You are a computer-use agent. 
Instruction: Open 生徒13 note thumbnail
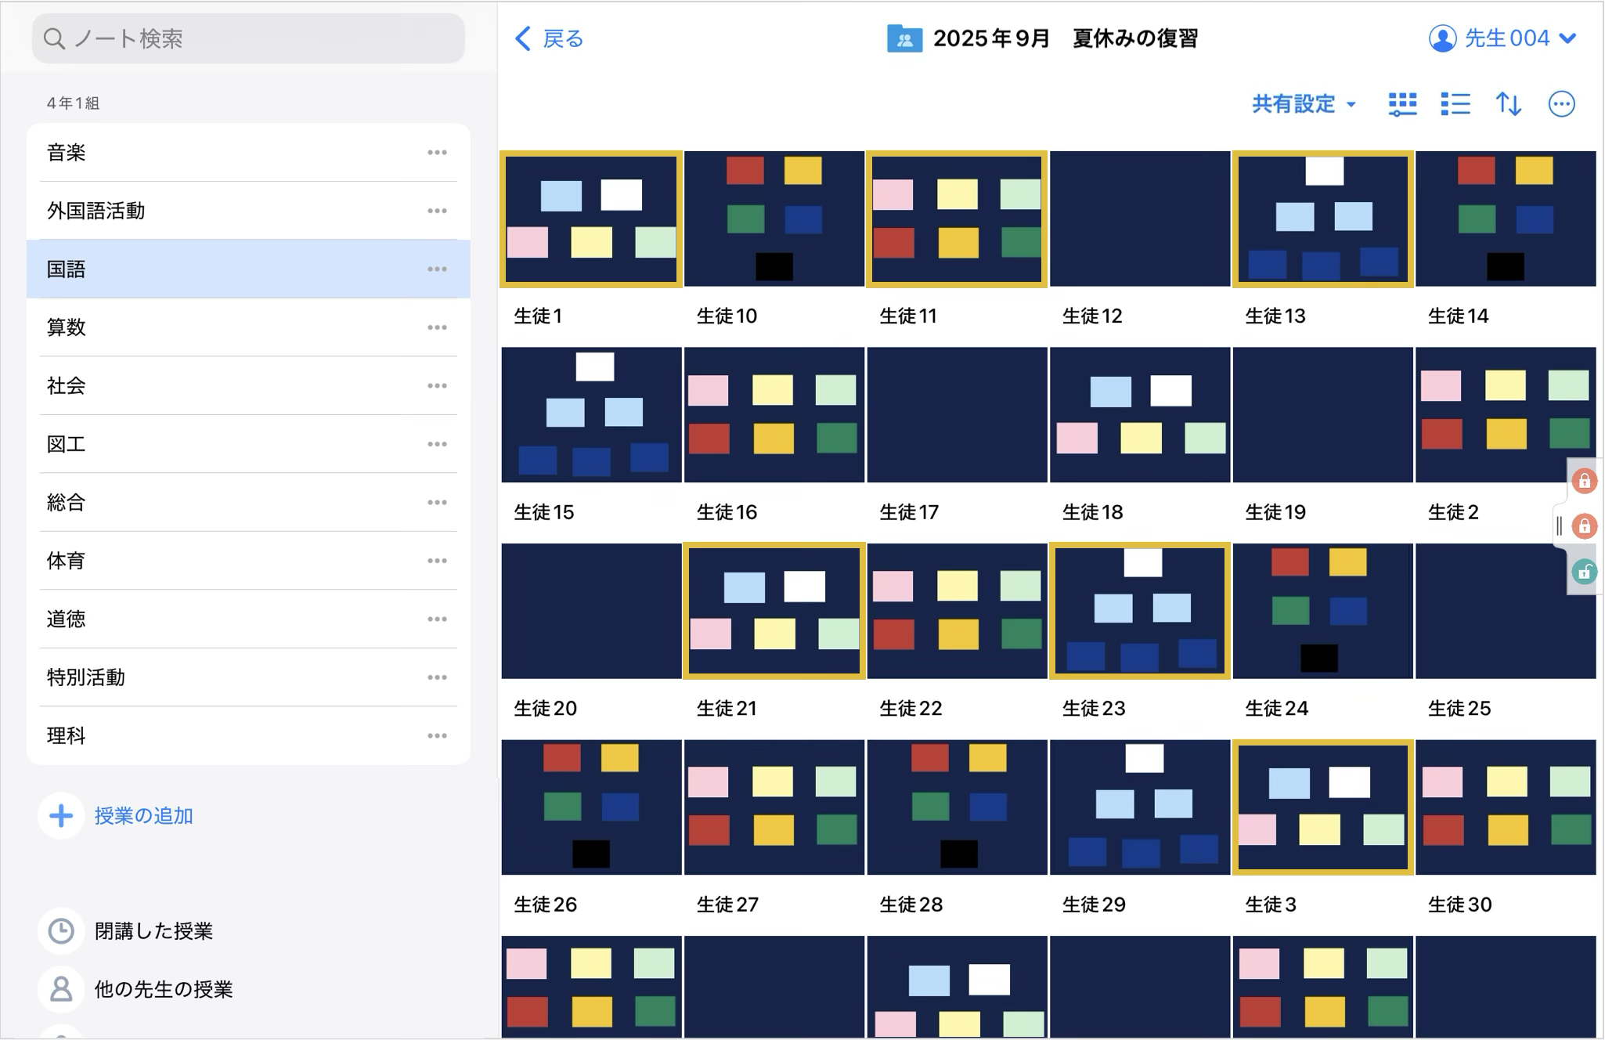[1322, 219]
